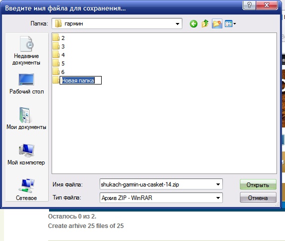Click the Create New Folder icon
This screenshot has height=241, width=285.
point(217,23)
